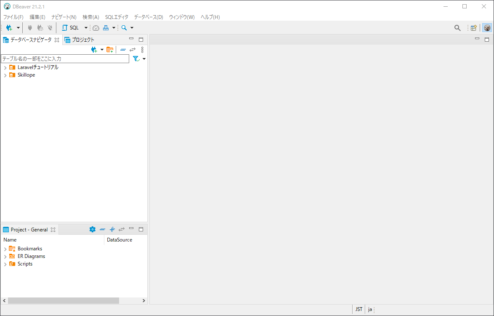Image resolution: width=494 pixels, height=316 pixels.
Task: Open dropdown arrow next to filter funnel
Action: [144, 59]
